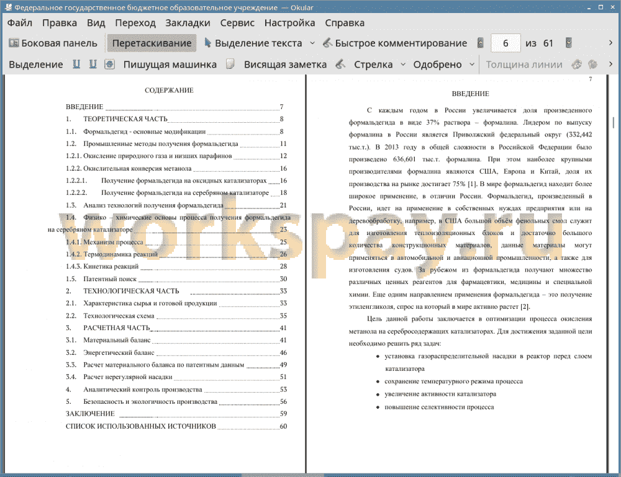Click entry Технологическая схема
This screenshot has width=621, height=477.
(176, 316)
